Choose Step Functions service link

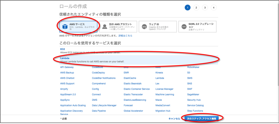click(195, 111)
